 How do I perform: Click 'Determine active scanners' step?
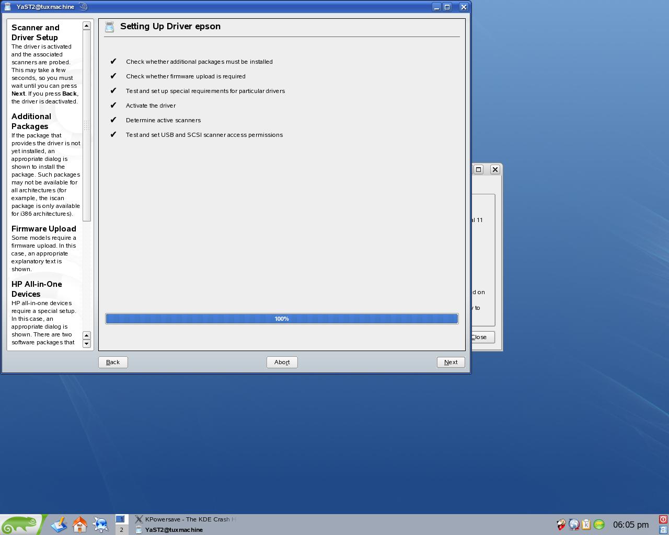(163, 120)
